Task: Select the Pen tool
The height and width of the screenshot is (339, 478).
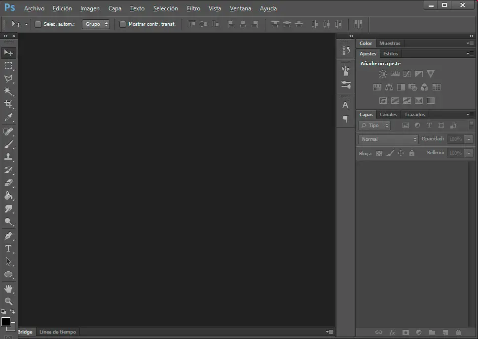Action: (x=8, y=235)
